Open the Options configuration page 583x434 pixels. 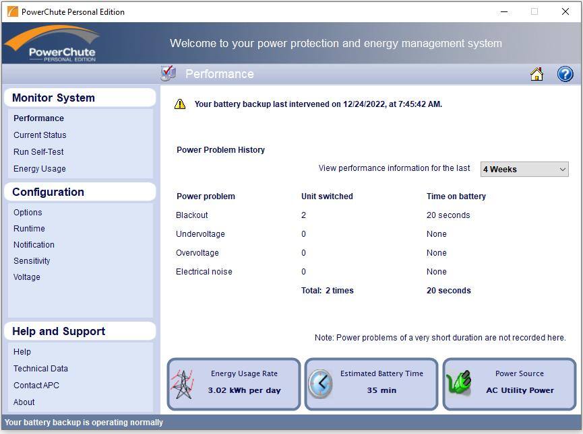(28, 212)
